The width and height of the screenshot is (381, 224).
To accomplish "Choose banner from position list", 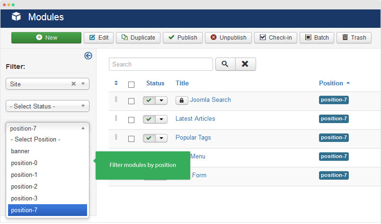I will tap(20, 151).
